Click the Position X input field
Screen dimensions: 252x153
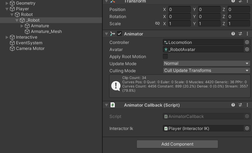(x=179, y=10)
